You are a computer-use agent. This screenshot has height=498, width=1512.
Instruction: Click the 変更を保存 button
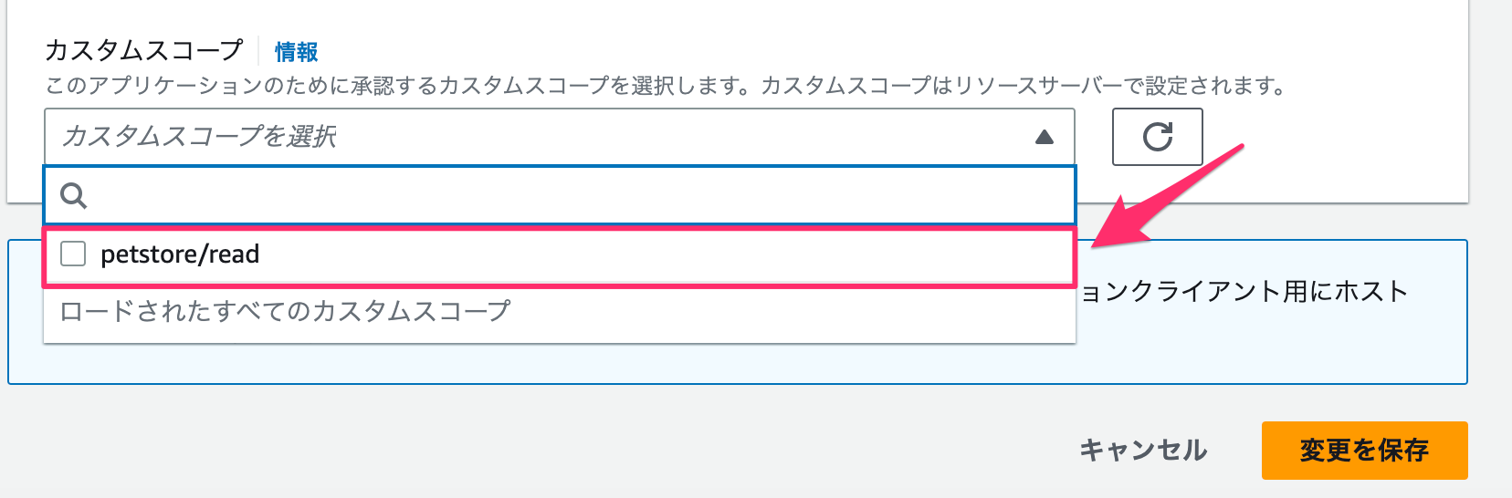click(1364, 450)
